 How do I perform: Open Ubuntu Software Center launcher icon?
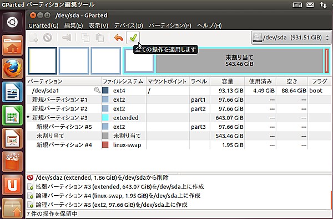(12, 162)
